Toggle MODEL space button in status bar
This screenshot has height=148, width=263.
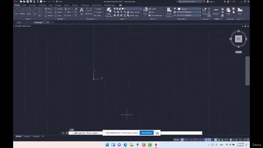pos(176,140)
